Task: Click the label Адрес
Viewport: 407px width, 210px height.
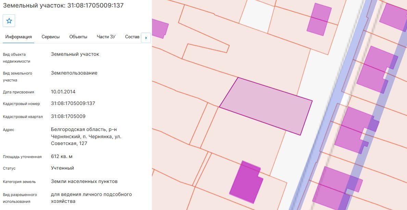Action: (9, 130)
